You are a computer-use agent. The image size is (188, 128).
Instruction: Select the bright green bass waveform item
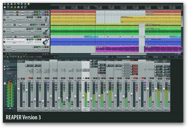[95, 31]
